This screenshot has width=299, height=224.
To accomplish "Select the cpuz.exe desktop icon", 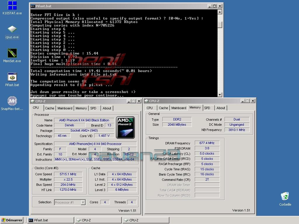I will pos(12,32).
